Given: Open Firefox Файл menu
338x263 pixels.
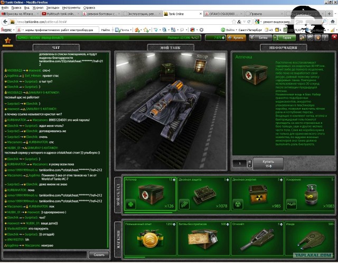Looking at the screenshot, I should (5, 8).
